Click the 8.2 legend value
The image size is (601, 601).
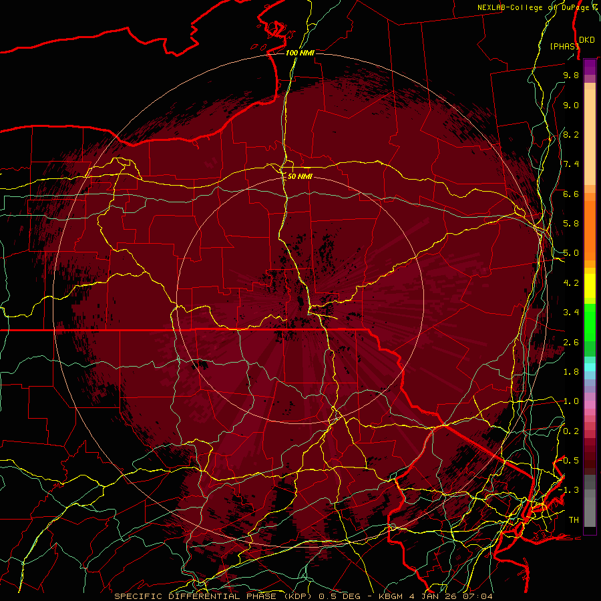pyautogui.click(x=571, y=134)
